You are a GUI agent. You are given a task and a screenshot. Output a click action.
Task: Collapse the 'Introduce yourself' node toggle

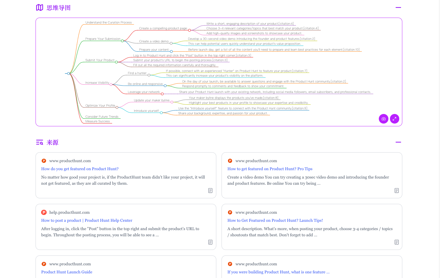161,113
